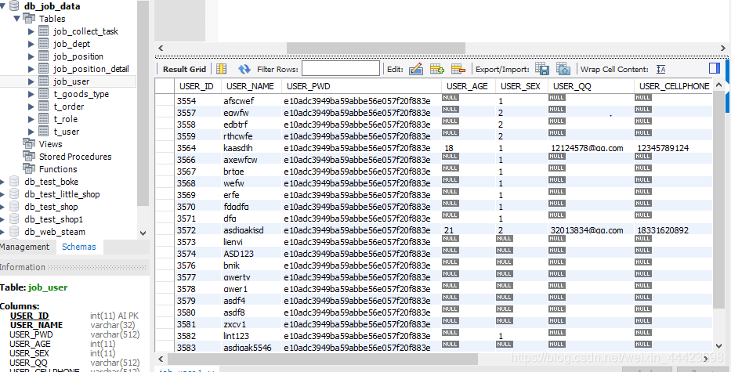731x372 pixels.
Task: Select the Result Grid view
Action: pos(185,69)
